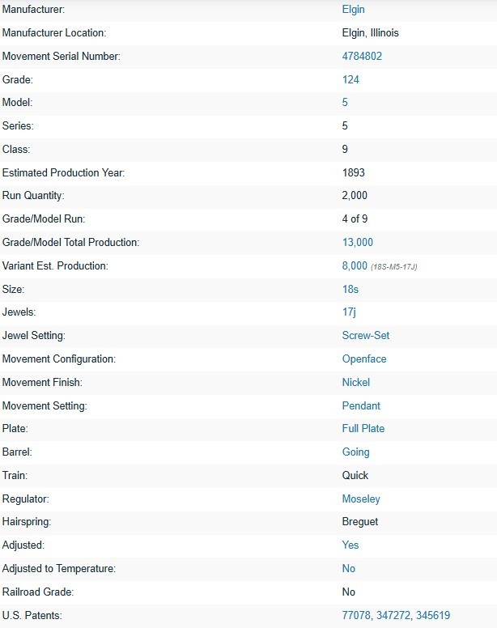Click the Openface configuration link
The width and height of the screenshot is (497, 628).
coord(364,359)
